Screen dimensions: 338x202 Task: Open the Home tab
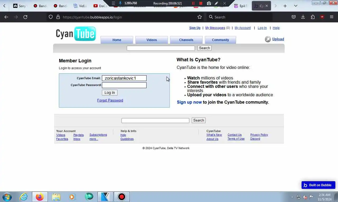(117, 40)
